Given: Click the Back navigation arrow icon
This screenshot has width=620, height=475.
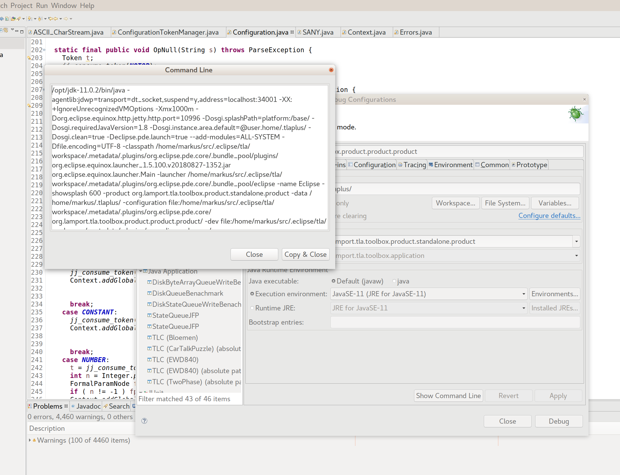Looking at the screenshot, I should 55,19.
